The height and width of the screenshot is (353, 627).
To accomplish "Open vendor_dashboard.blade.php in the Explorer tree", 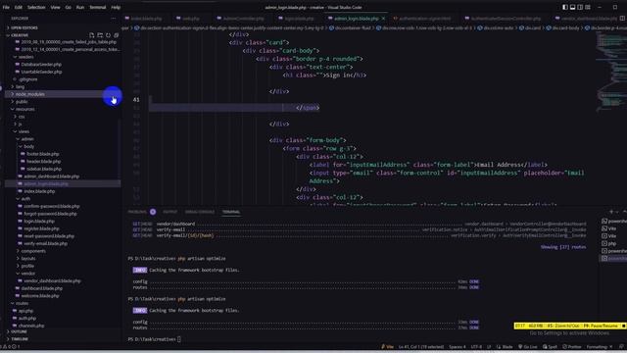I will coord(52,280).
